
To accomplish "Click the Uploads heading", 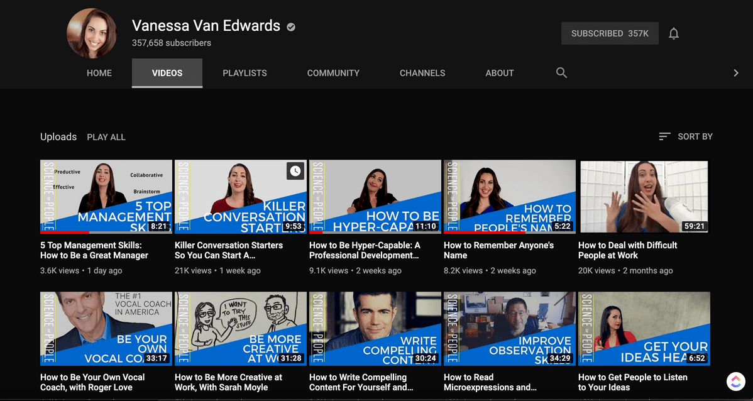I will click(58, 137).
